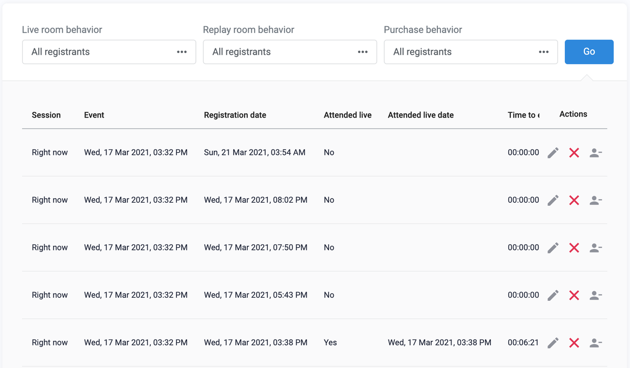The width and height of the screenshot is (630, 368).
Task: Click the Go button
Action: [x=589, y=51]
